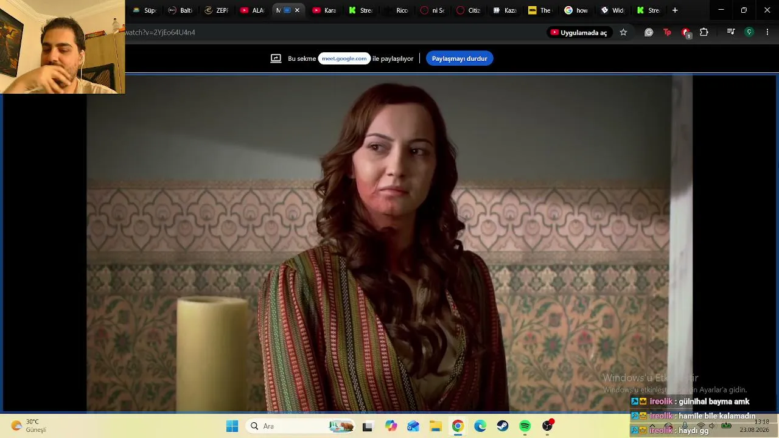Open Outlook from the taskbar
Viewport: 779px width, 438px height.
click(413, 426)
